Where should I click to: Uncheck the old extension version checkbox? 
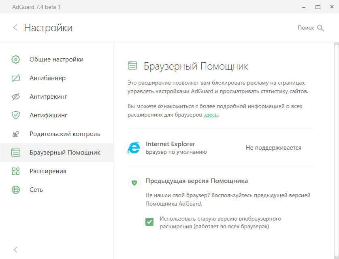point(149,221)
